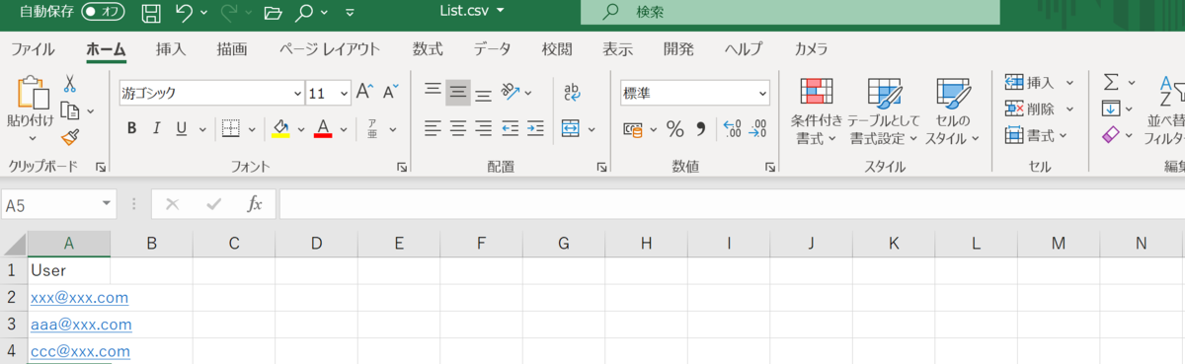The height and width of the screenshot is (364, 1185).
Task: Open the font size 11 dropdown
Action: [x=344, y=94]
